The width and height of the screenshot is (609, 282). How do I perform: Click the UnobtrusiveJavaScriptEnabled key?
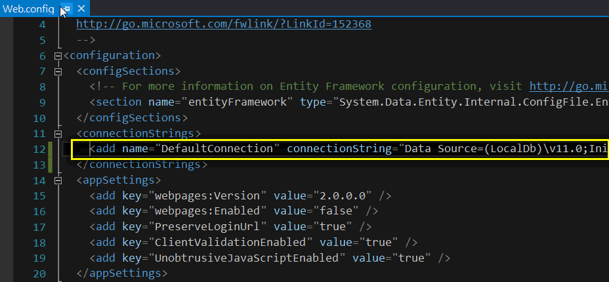248,258
